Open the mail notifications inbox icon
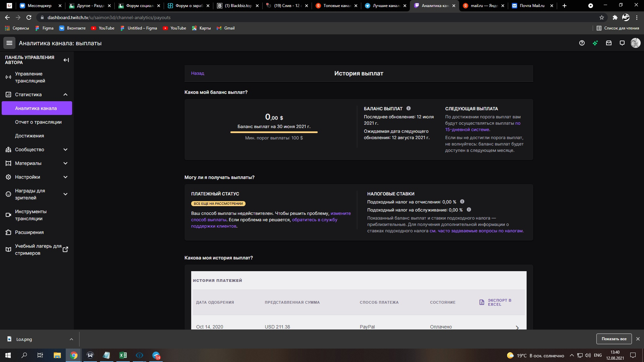This screenshot has height=362, width=644. pos(609,43)
